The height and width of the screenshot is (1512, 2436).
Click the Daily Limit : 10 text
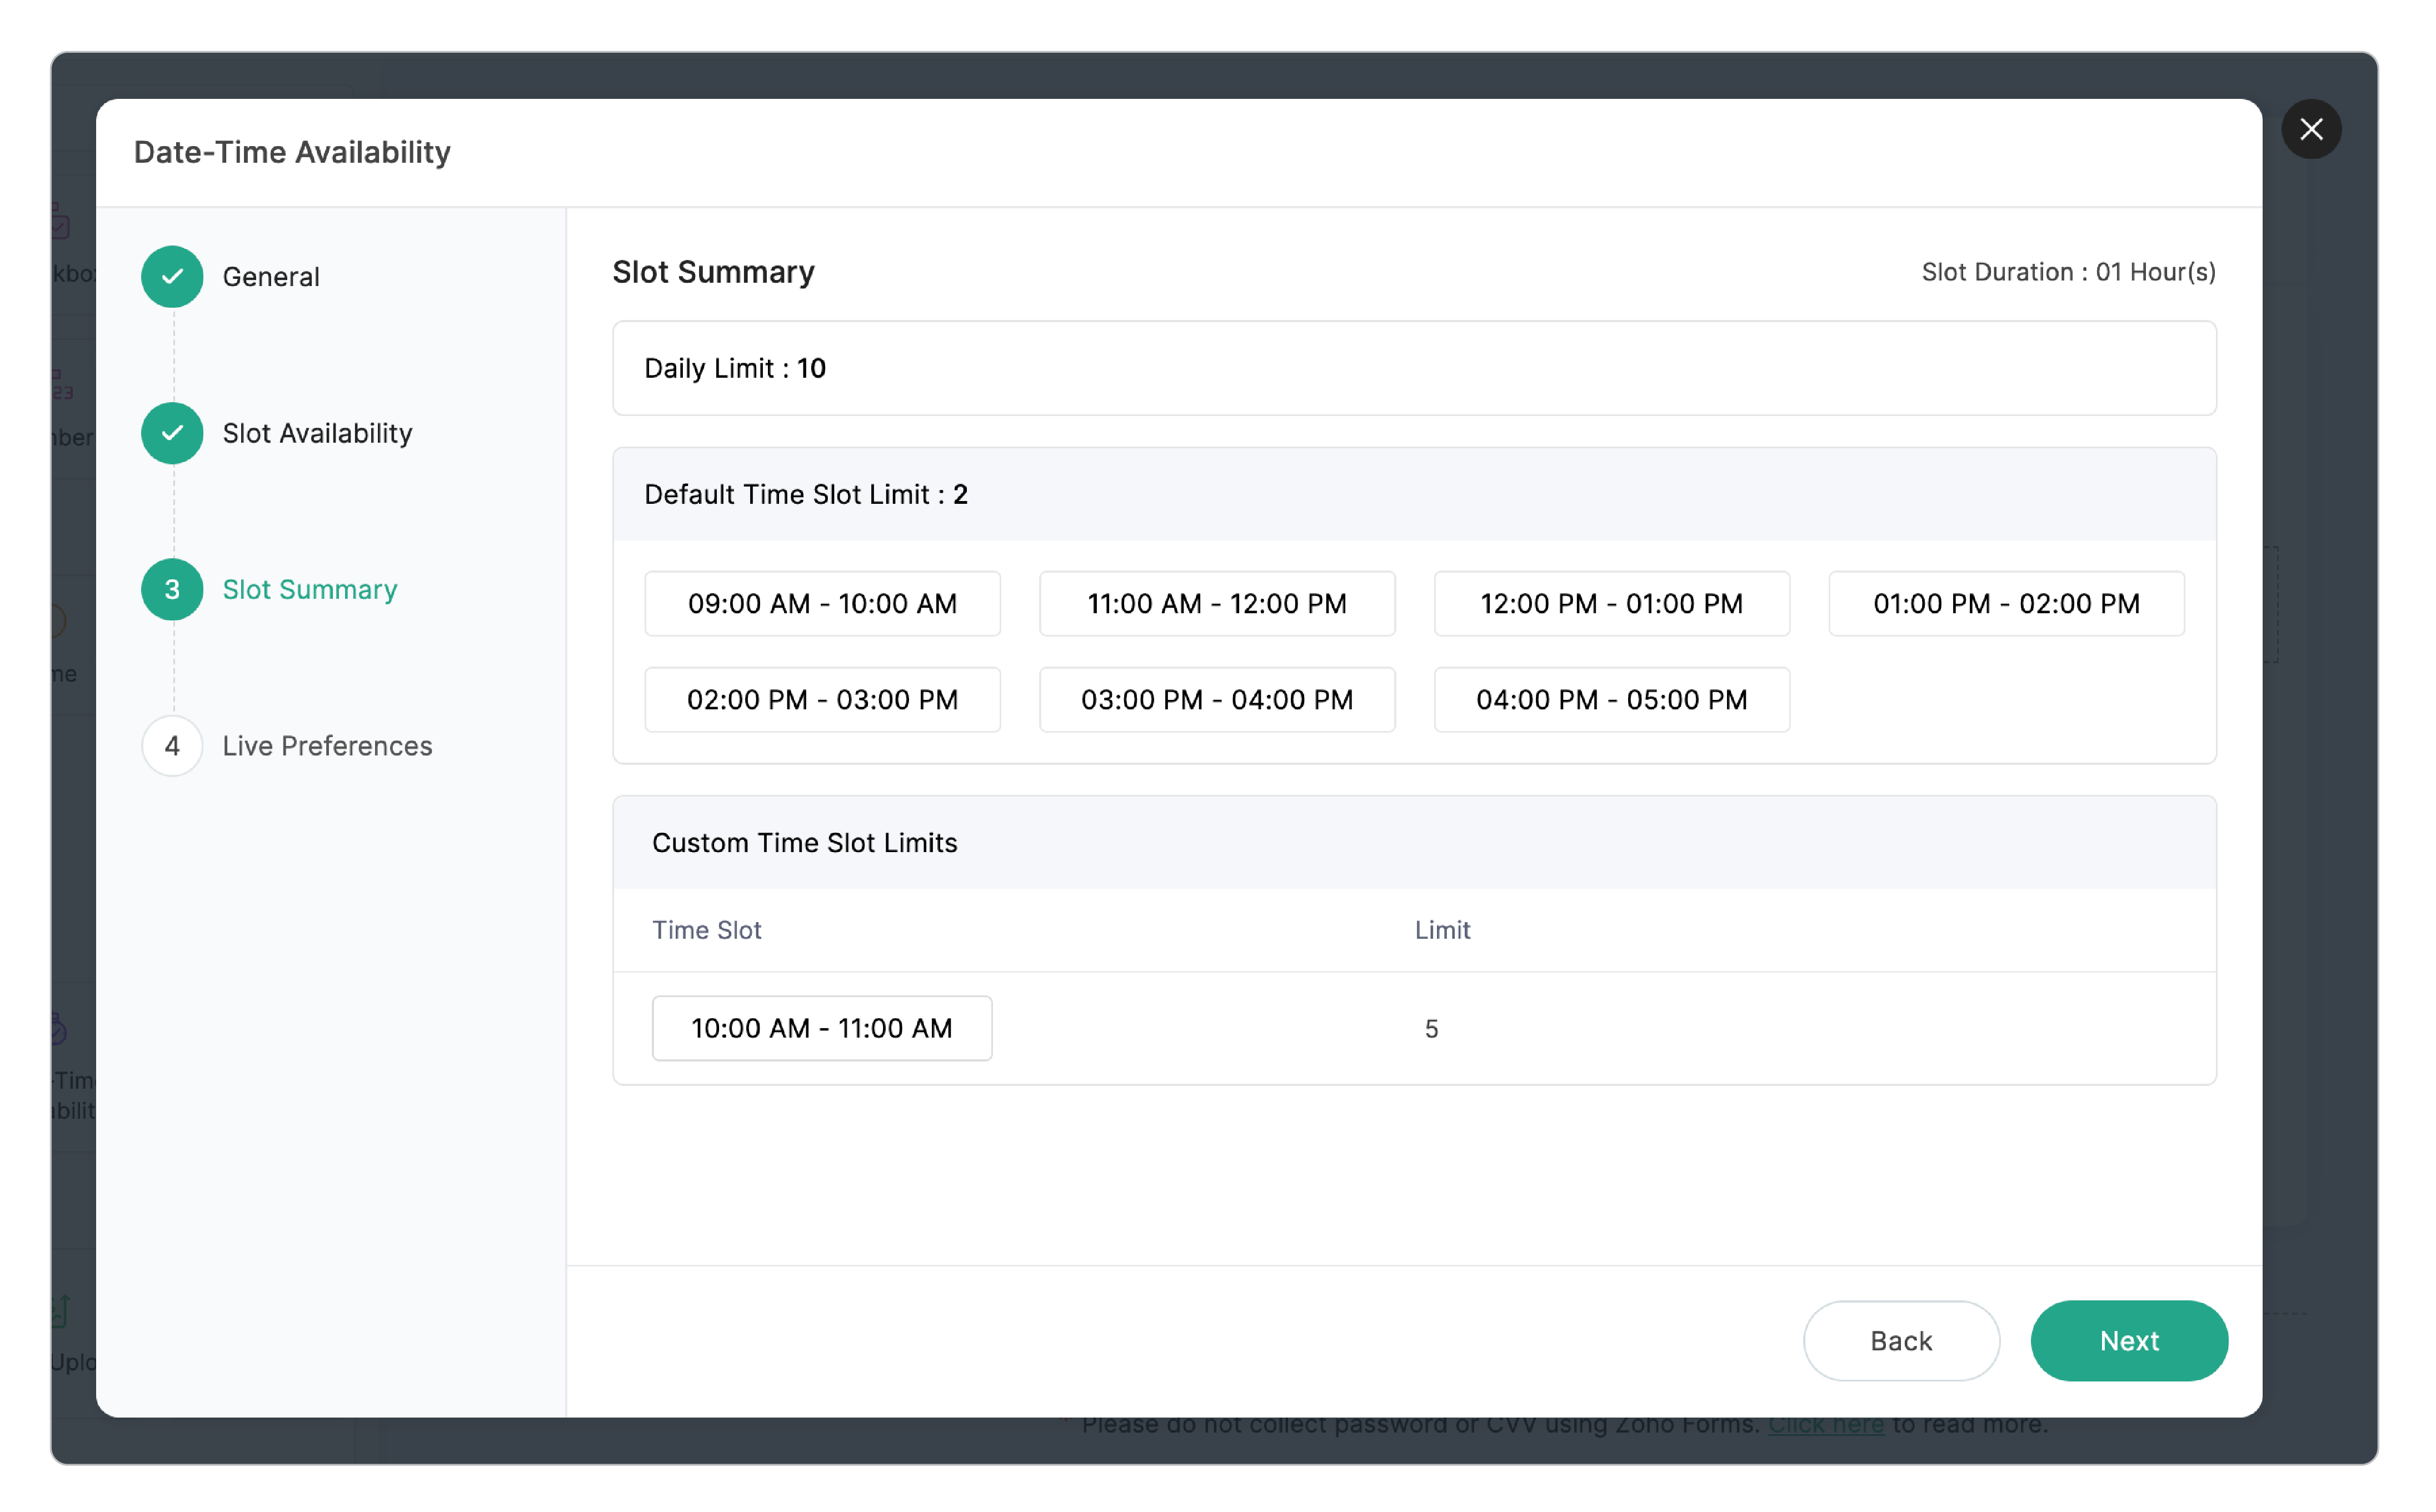tap(735, 368)
